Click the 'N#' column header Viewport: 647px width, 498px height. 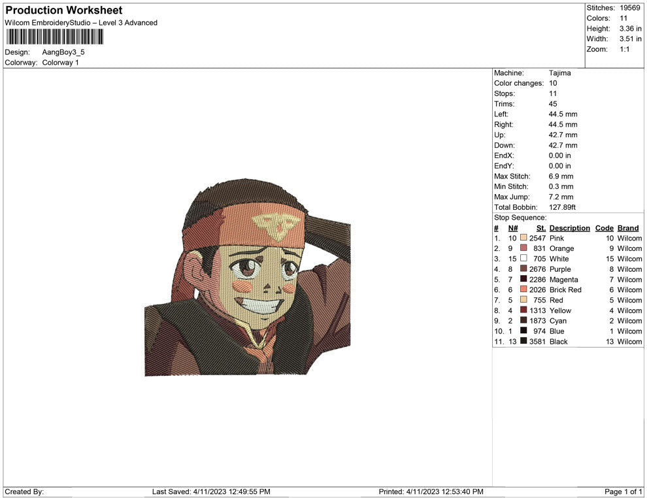(x=513, y=228)
